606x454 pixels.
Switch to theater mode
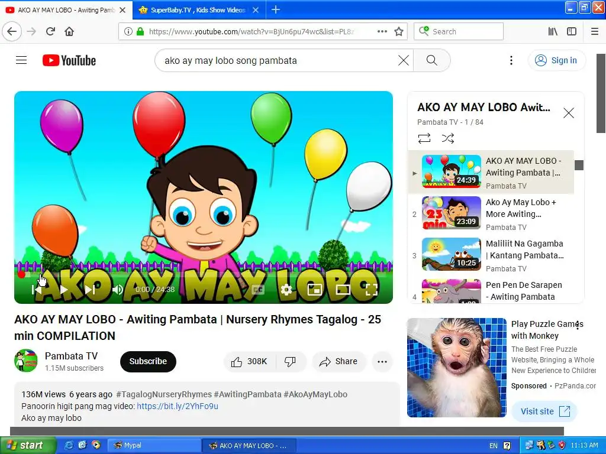click(x=343, y=289)
